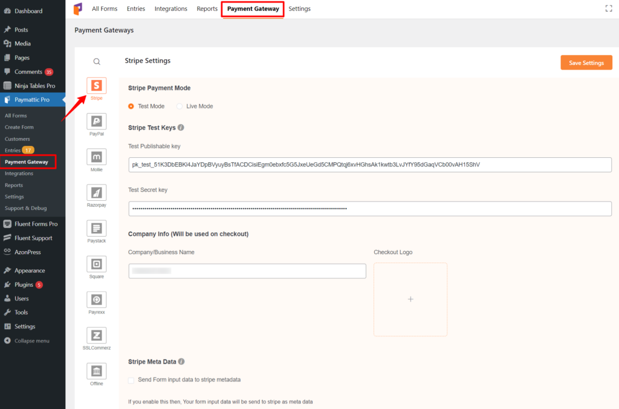
Task: Select the Stripe payment gateway icon
Action: (96, 85)
